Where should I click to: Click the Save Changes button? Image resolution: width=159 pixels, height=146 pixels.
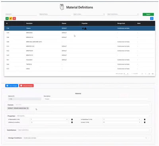click(x=12, y=86)
